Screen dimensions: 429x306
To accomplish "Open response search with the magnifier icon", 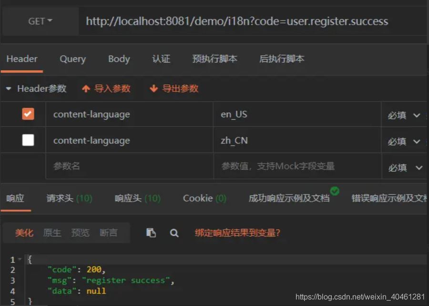I will tap(174, 233).
